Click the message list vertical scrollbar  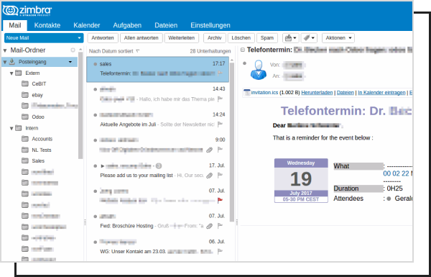coord(232,142)
